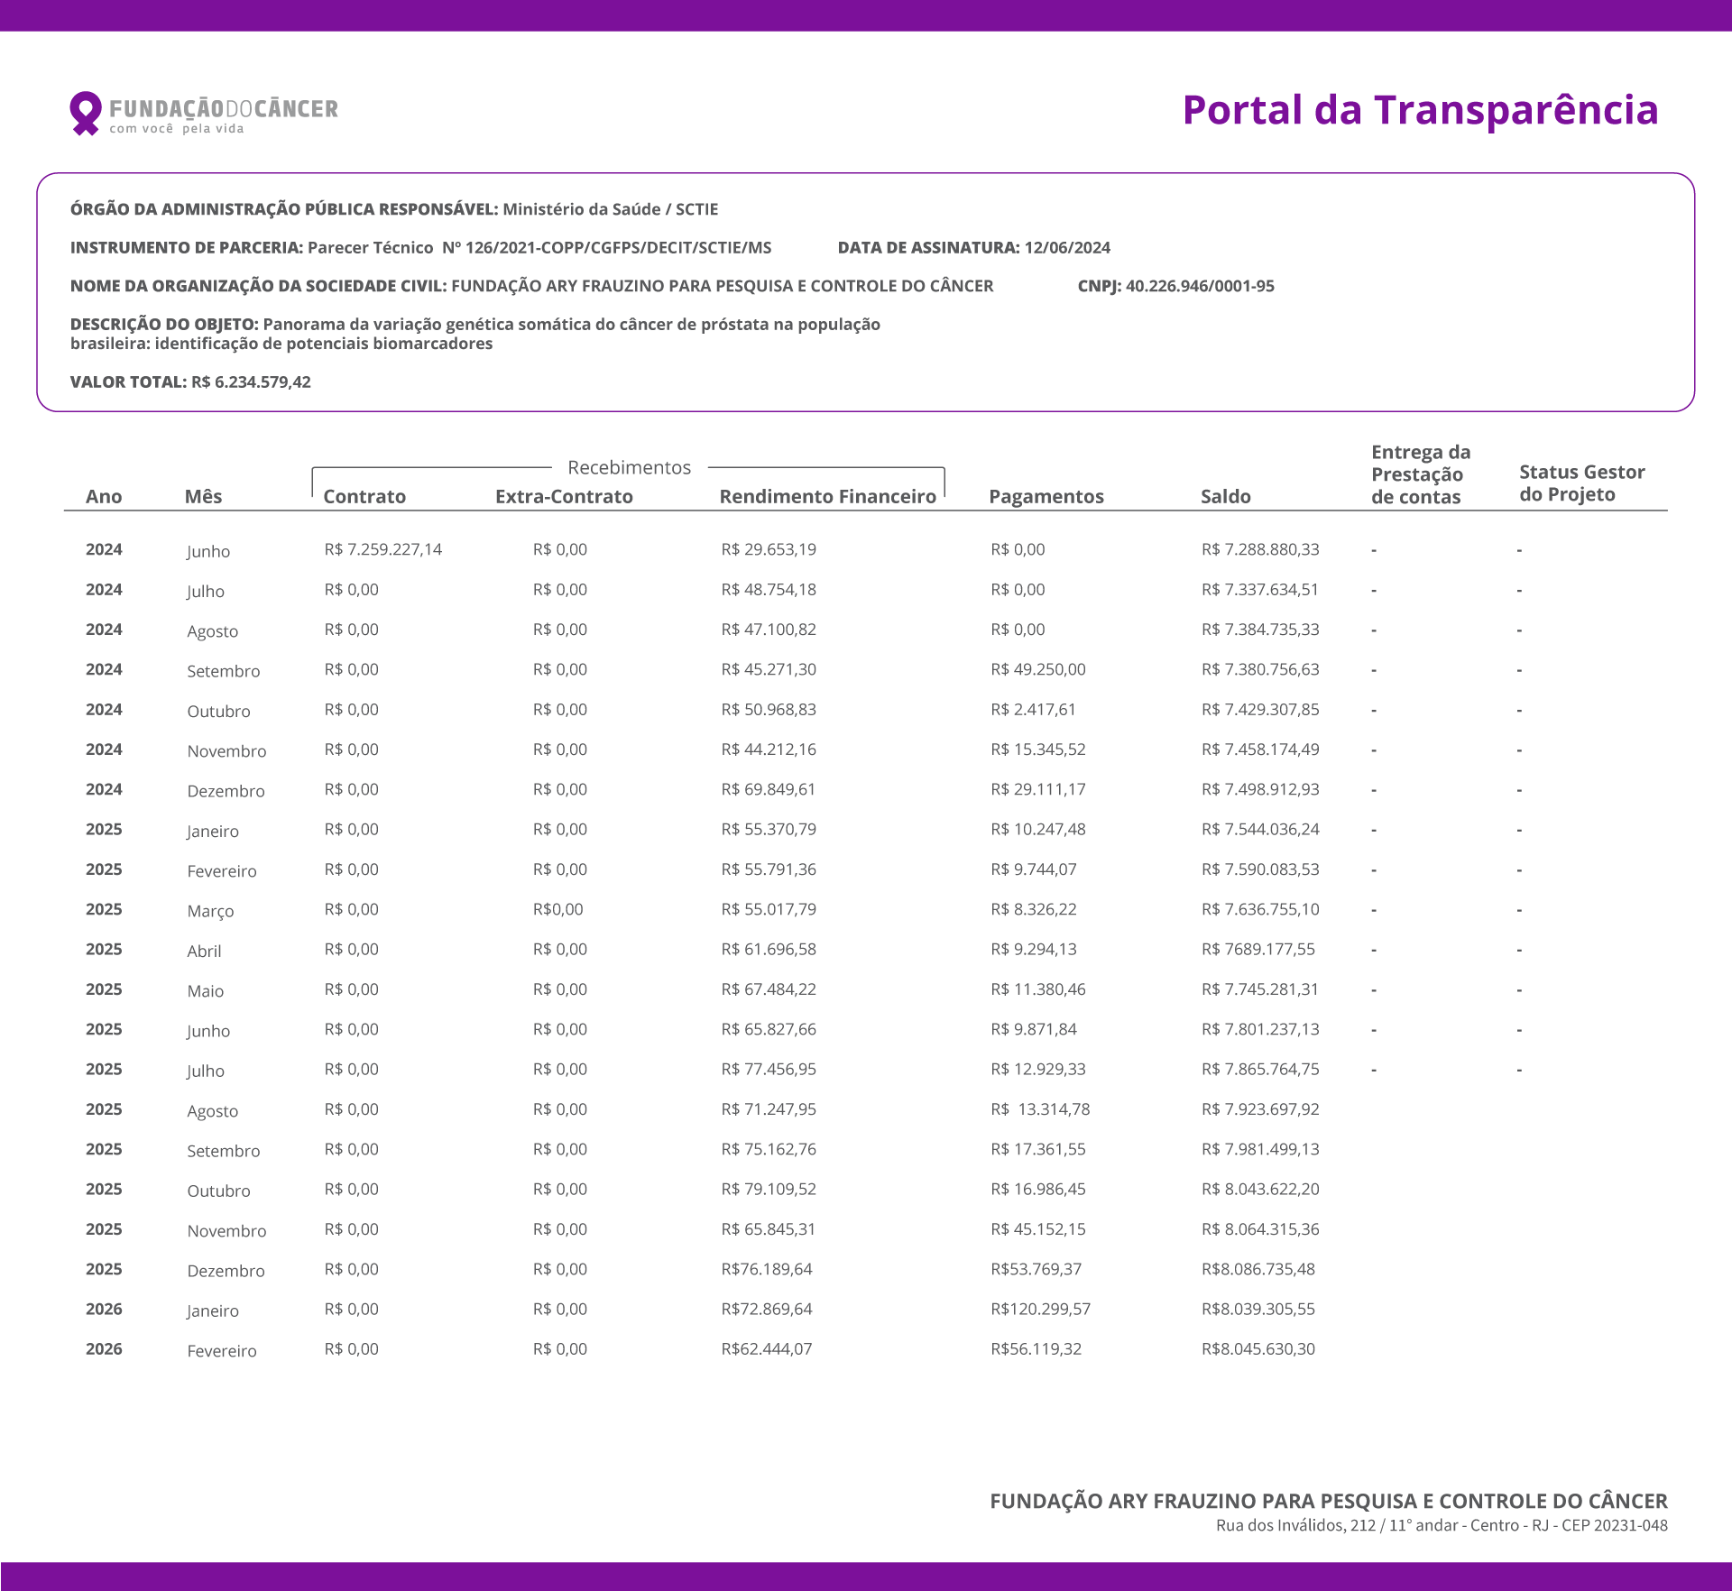The width and height of the screenshot is (1732, 1591).
Task: Select the Janeiro 2026 payment R$120.299,57
Action: coord(1040,1309)
